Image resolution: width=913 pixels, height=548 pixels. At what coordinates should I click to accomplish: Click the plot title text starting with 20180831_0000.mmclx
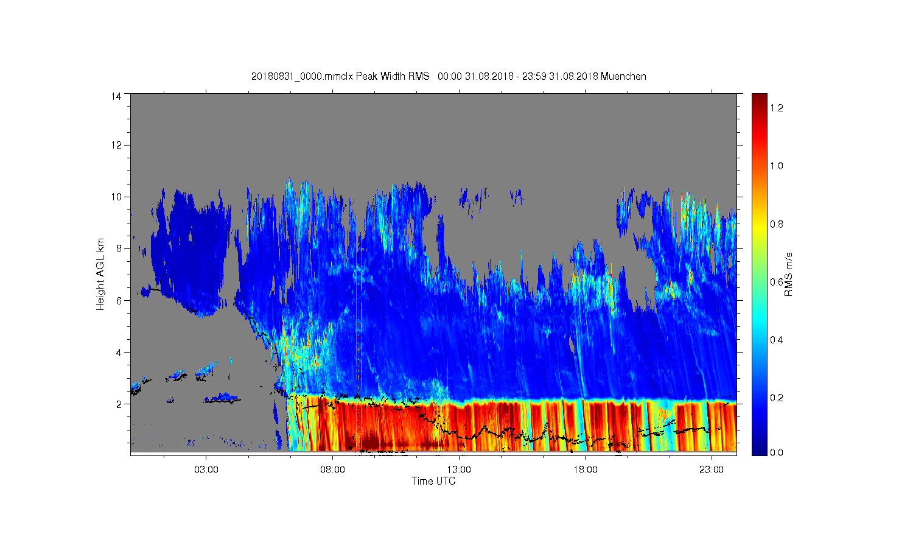click(x=449, y=76)
